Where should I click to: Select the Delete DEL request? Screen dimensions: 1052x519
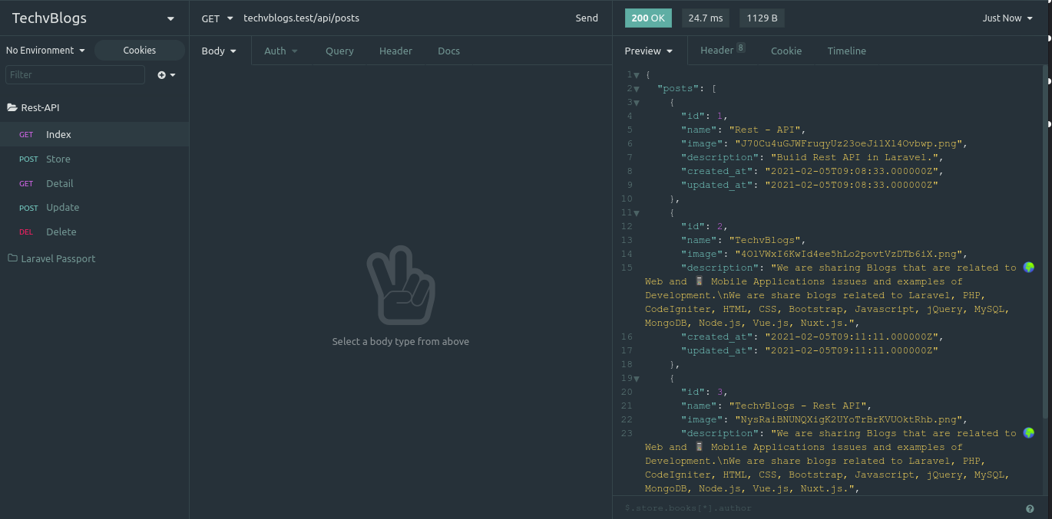pos(94,232)
